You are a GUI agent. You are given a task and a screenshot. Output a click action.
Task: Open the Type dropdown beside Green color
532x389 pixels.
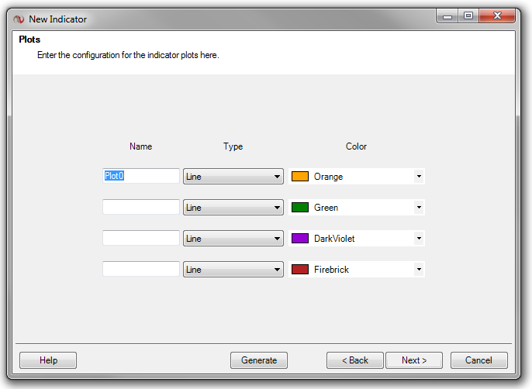(x=233, y=207)
